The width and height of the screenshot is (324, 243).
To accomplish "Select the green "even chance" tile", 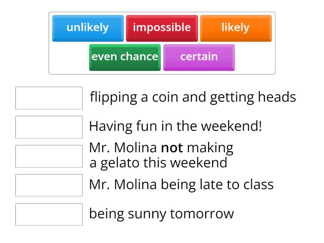I will 124,57.
